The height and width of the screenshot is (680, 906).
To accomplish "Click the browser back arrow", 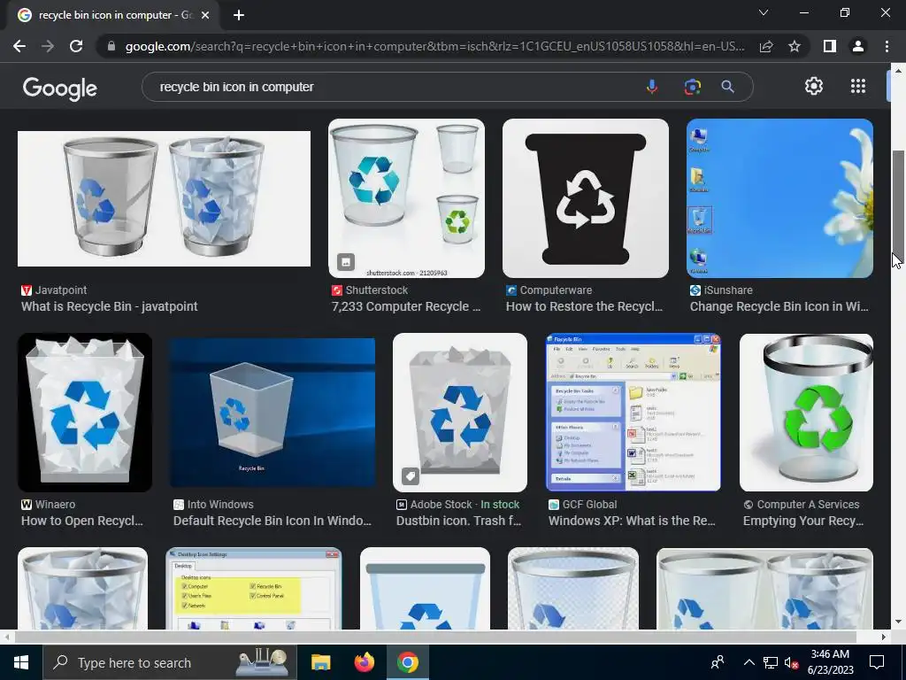I will click(x=19, y=46).
